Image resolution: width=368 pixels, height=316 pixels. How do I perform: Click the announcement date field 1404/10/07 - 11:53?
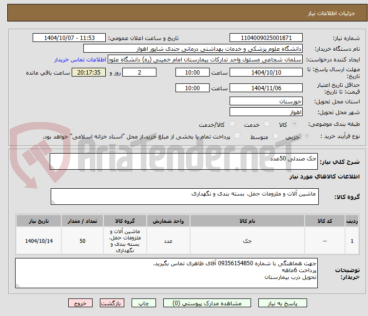pyautogui.click(x=69, y=38)
